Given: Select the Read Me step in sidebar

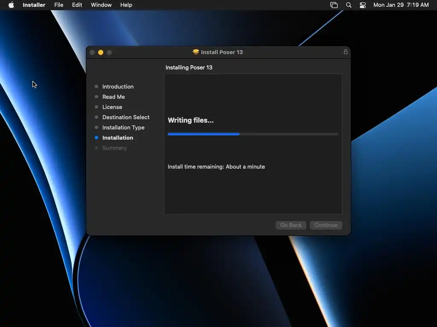Looking at the screenshot, I should (x=114, y=97).
